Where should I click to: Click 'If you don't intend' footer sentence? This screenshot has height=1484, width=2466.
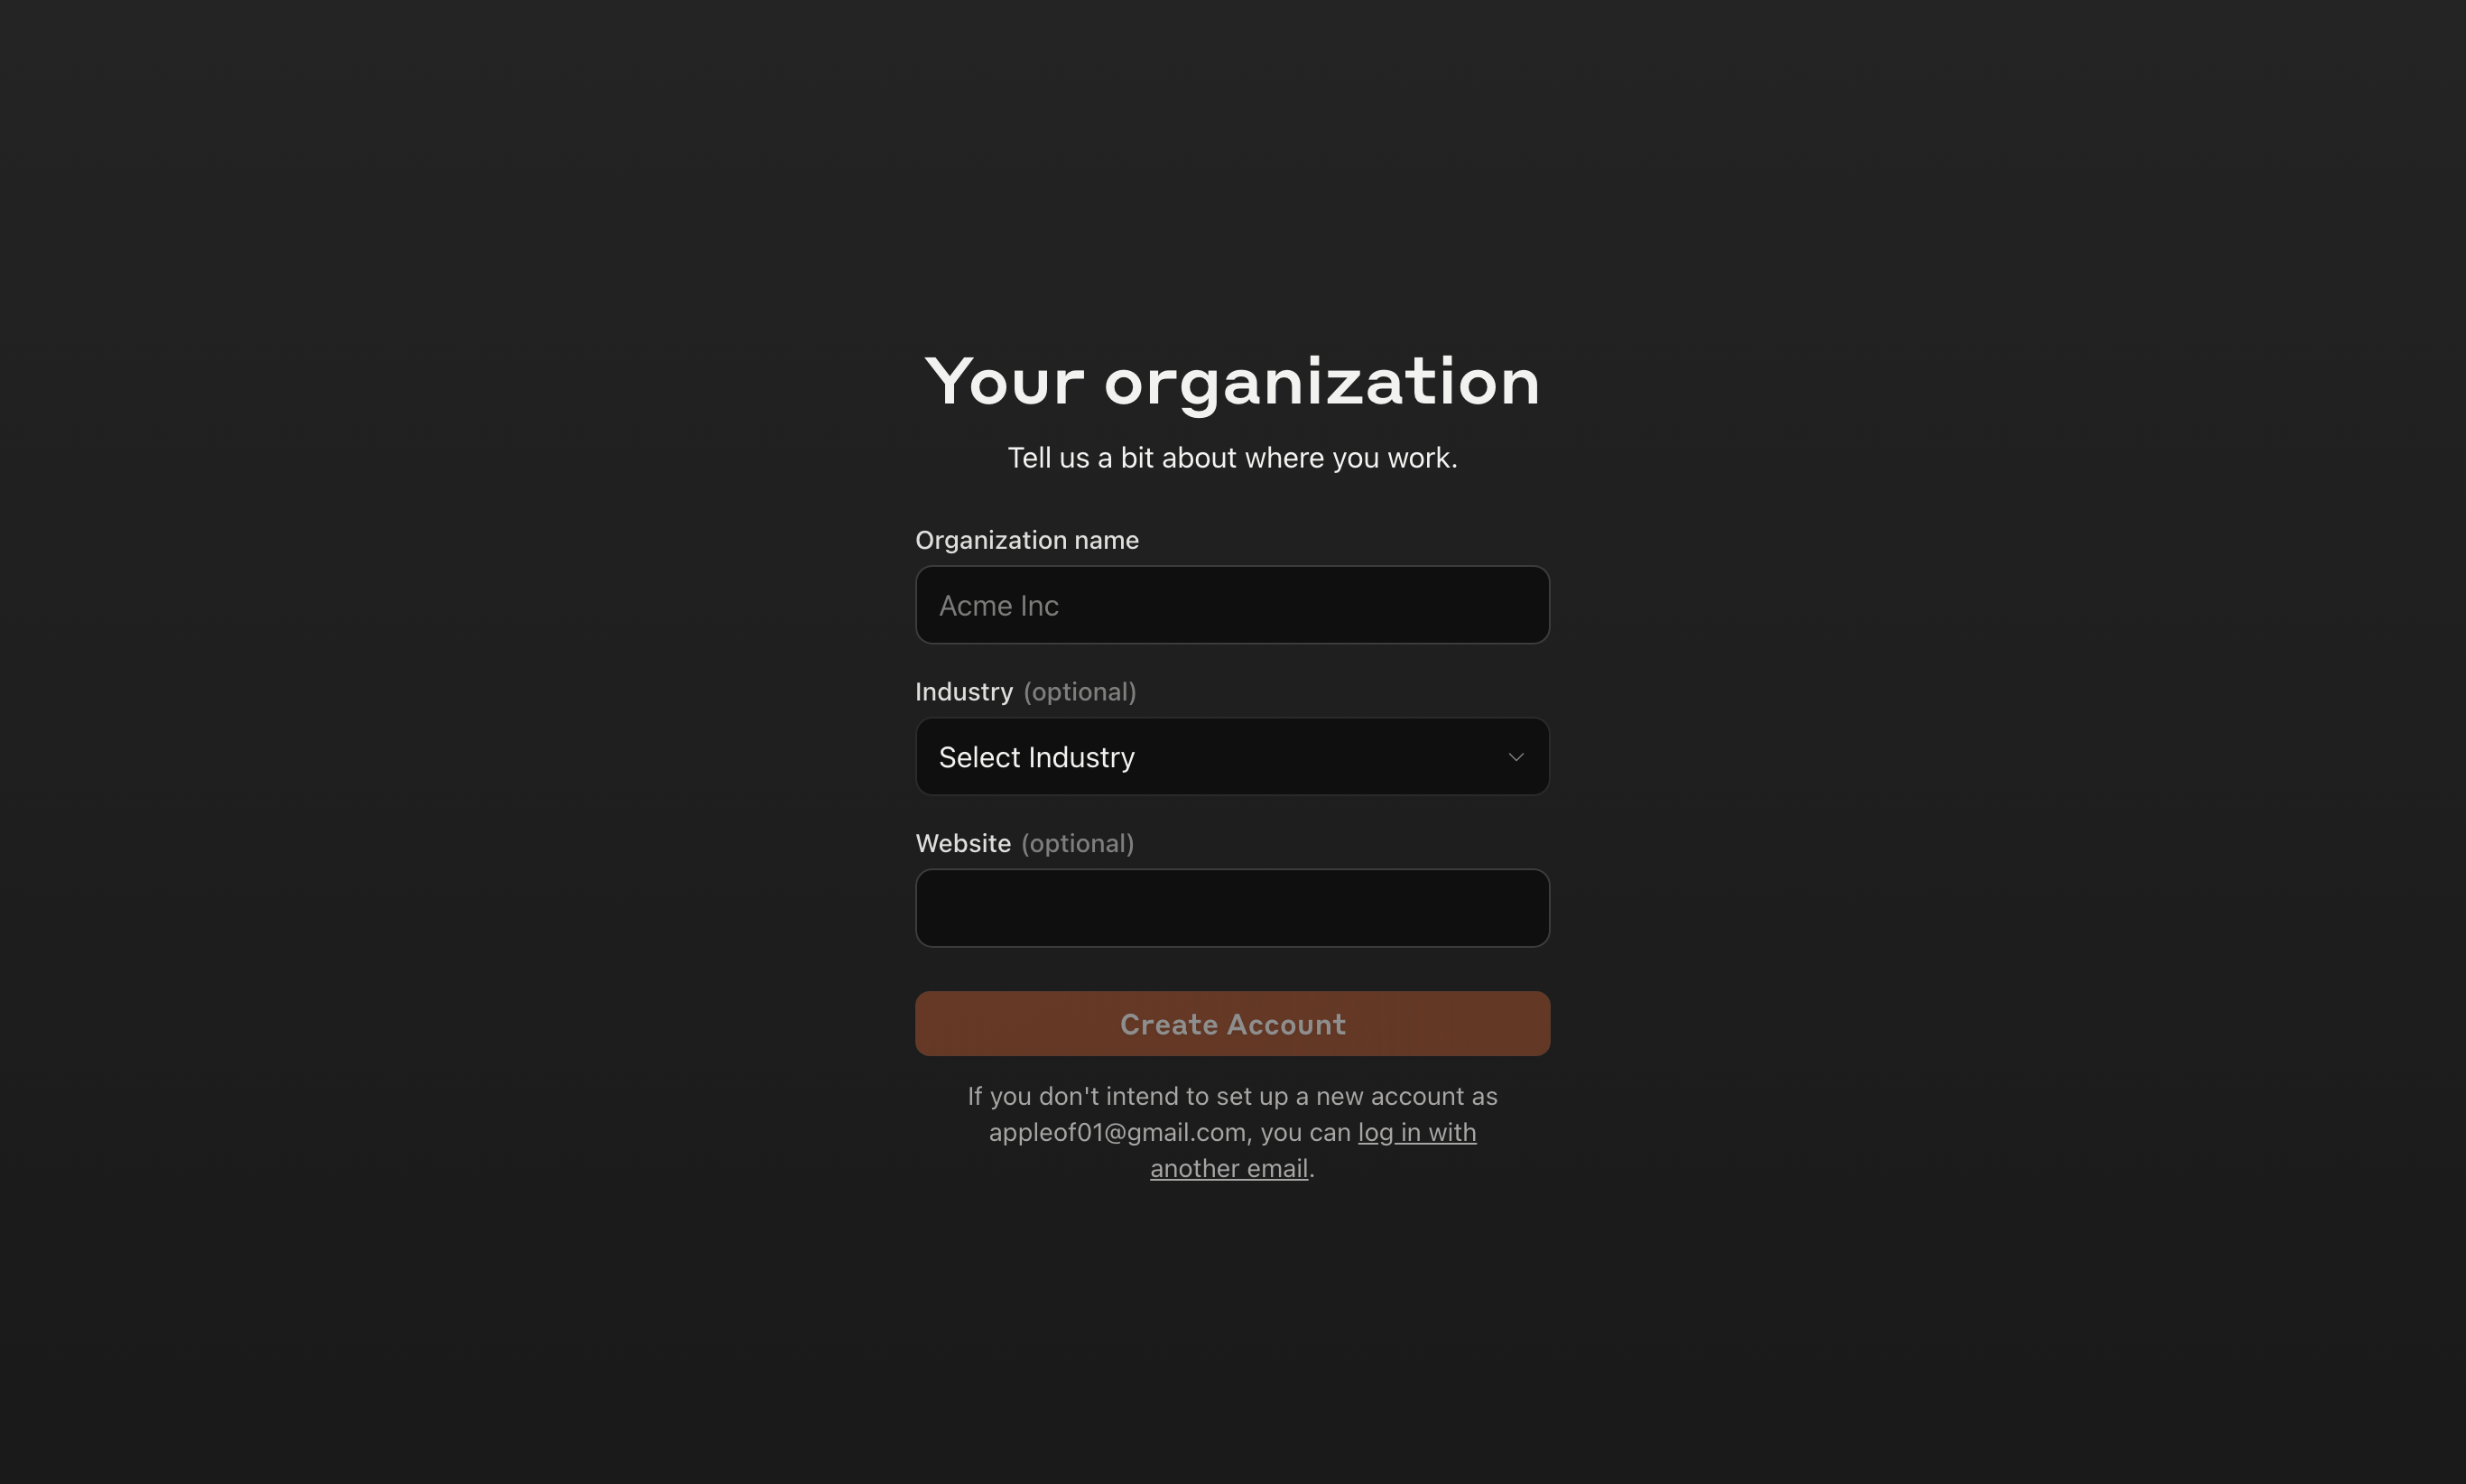pos(1231,1096)
